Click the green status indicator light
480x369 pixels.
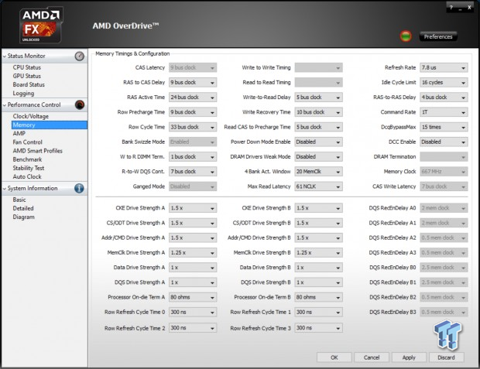point(405,36)
